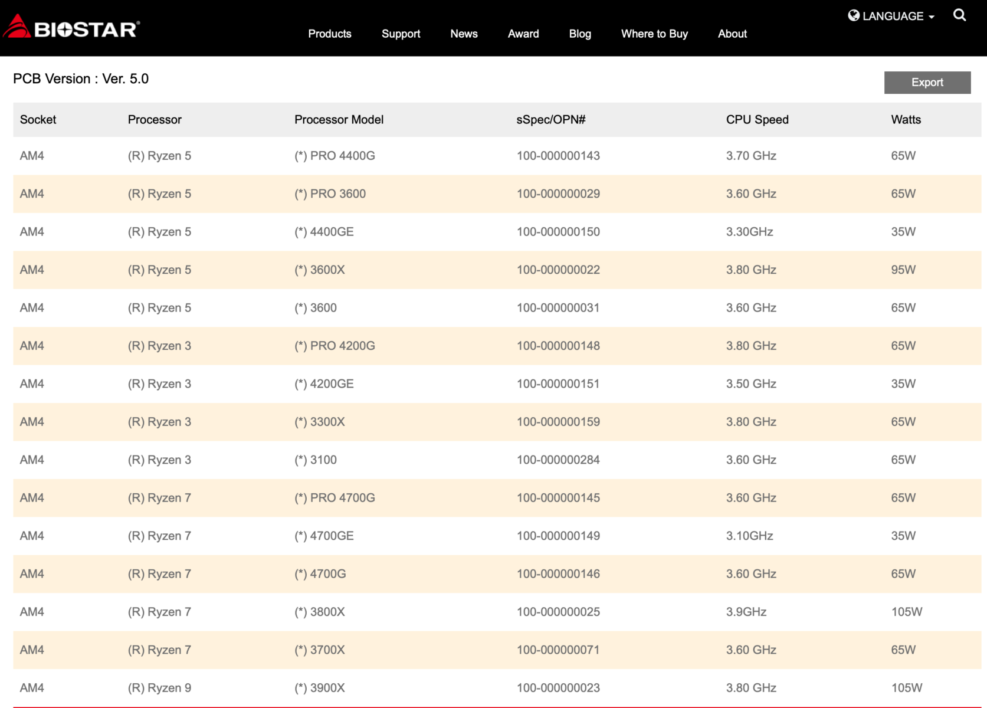This screenshot has width=987, height=708.
Task: Open the About menu
Action: [x=732, y=34]
